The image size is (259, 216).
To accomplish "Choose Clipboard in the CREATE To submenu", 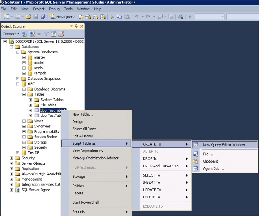I will (210, 161).
